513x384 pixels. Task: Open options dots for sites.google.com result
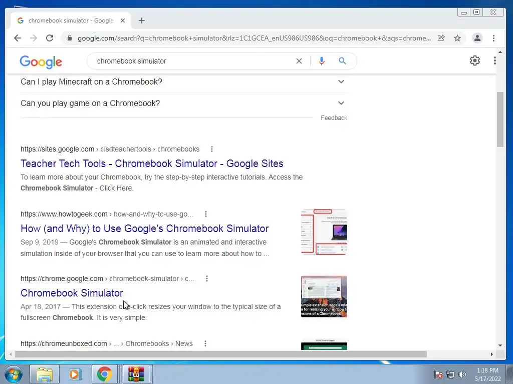(x=212, y=149)
